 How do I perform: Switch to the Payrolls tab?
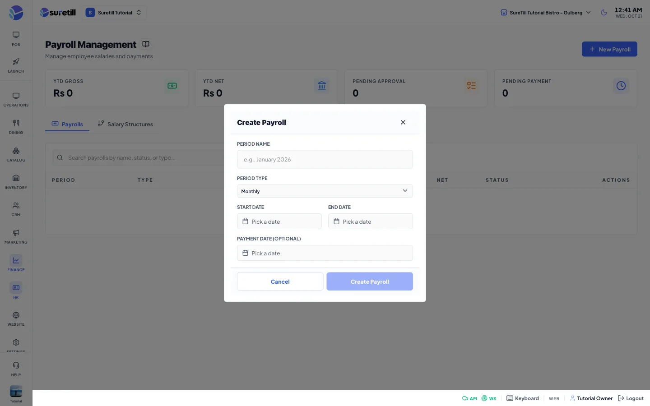pos(67,124)
